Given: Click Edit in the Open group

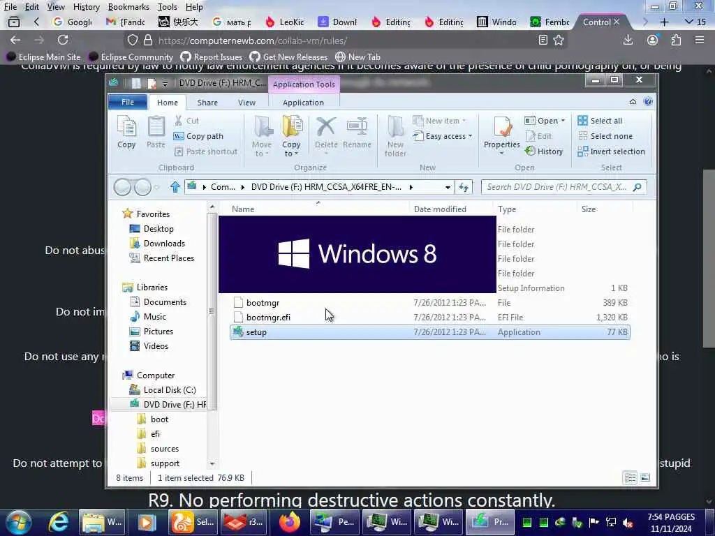Looking at the screenshot, I should [x=538, y=136].
